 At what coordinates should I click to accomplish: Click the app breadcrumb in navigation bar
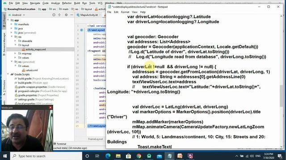point(42,9)
